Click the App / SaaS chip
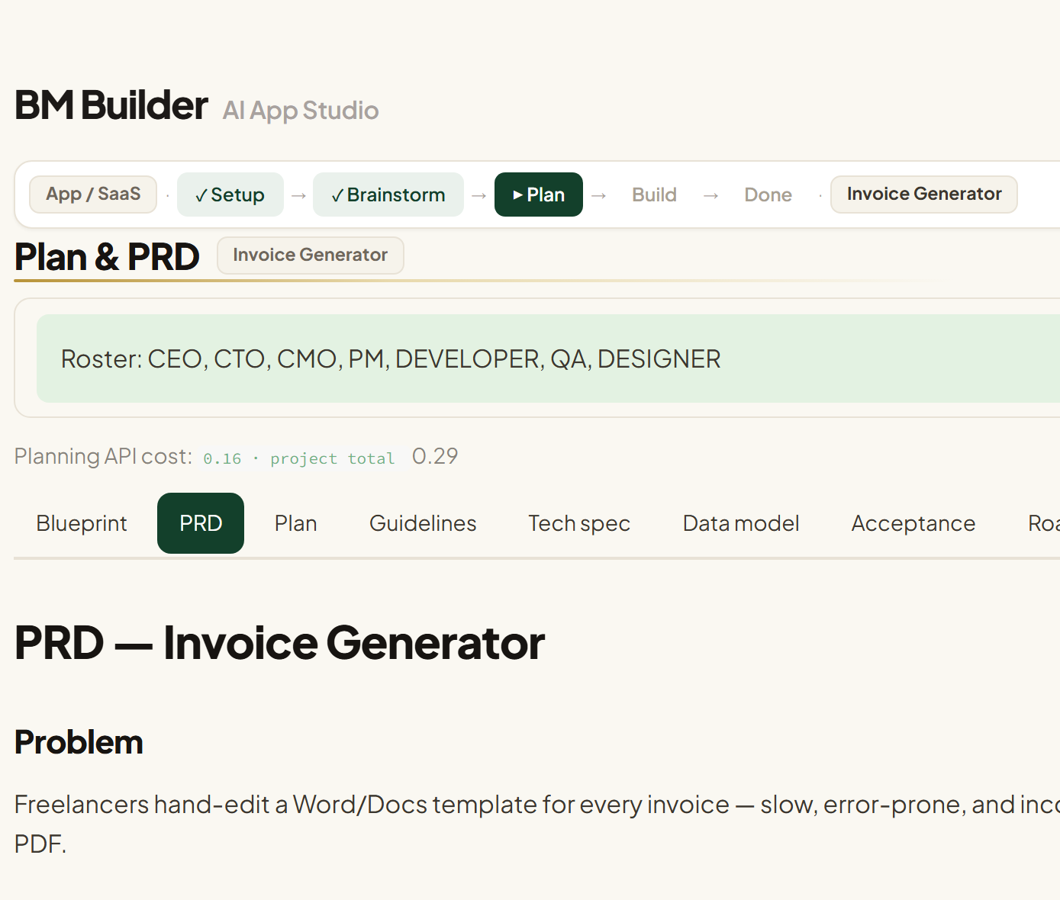 (x=93, y=194)
